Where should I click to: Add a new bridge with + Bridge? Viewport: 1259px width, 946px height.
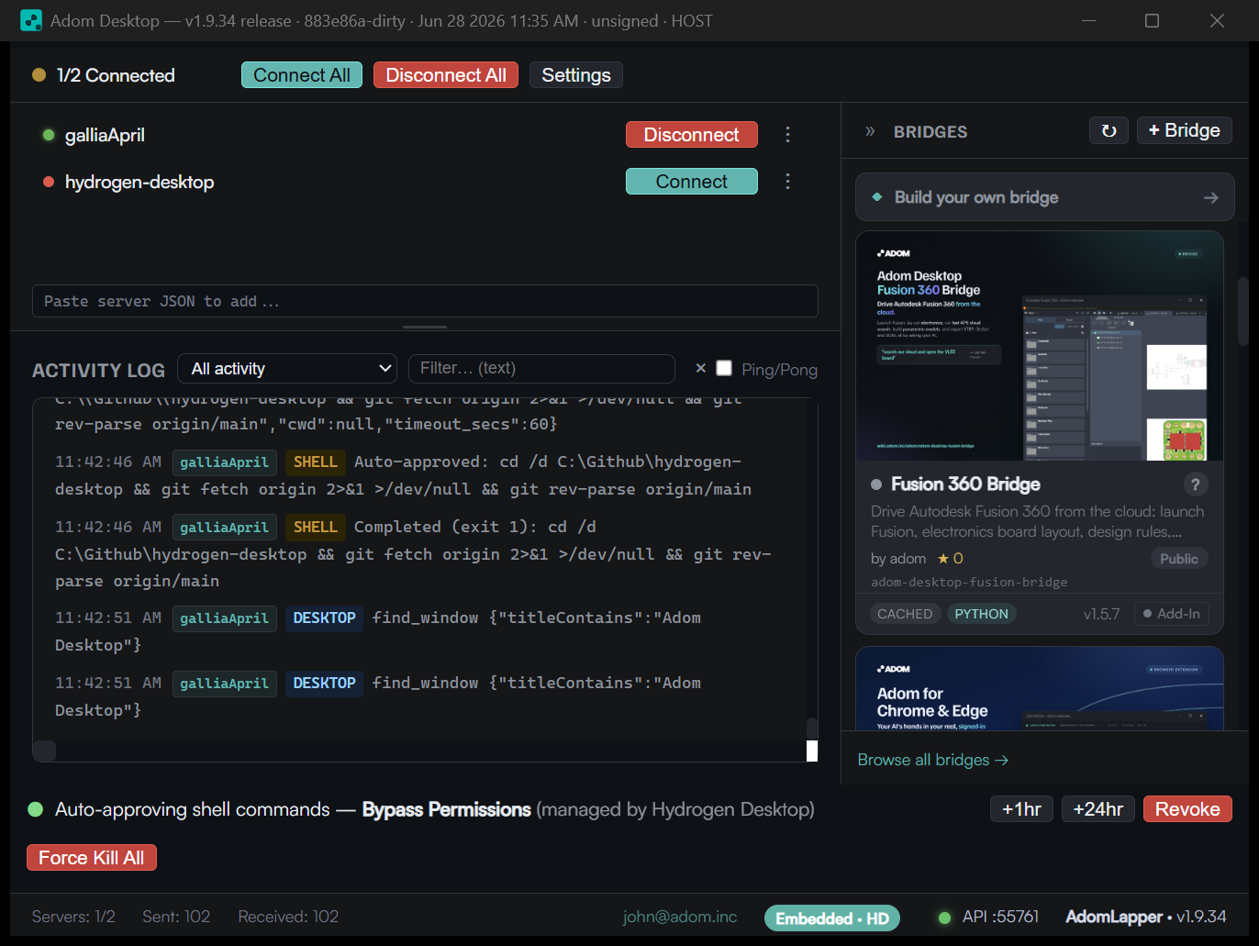(1185, 130)
